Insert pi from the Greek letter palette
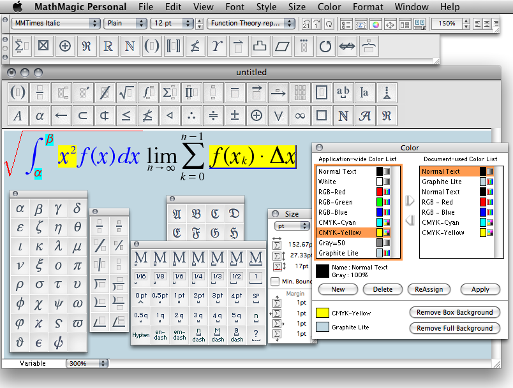This screenshot has width=513, height=388. pos(78,266)
